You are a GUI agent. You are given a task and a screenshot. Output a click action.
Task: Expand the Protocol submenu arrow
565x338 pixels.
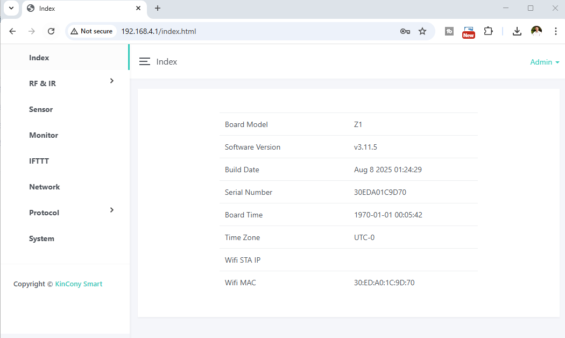112,210
